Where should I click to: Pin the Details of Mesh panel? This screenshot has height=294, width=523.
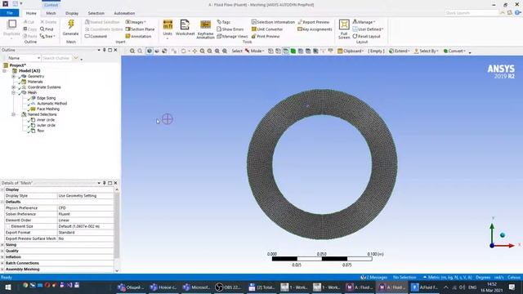tap(104, 183)
